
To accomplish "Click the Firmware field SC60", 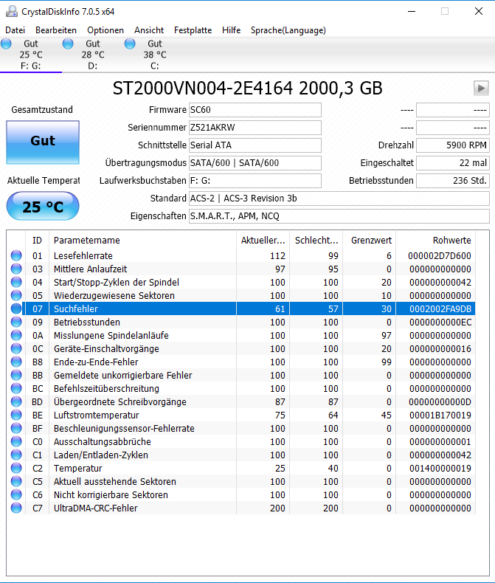I will [x=255, y=110].
